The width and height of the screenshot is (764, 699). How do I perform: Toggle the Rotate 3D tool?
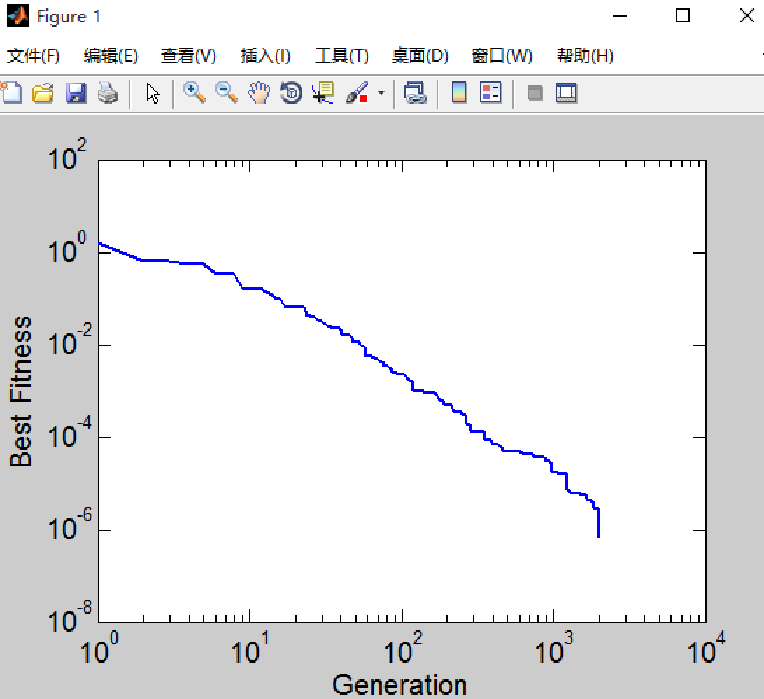[x=291, y=92]
